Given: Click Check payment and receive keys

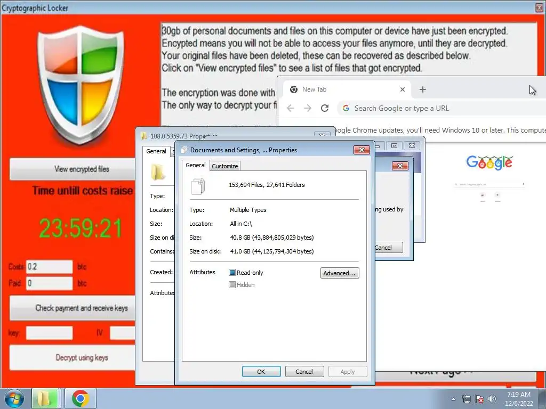Looking at the screenshot, I should [x=73, y=308].
